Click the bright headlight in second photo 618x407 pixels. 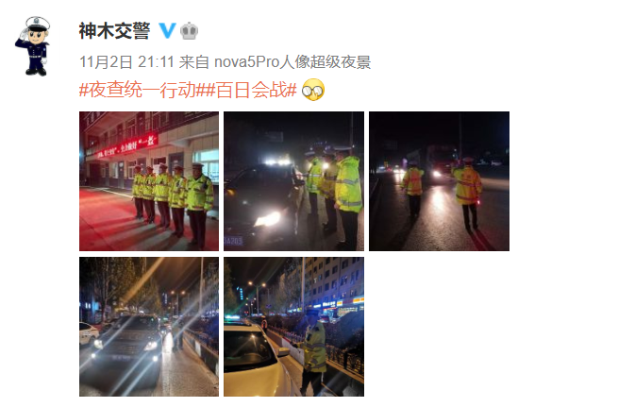tap(268, 219)
